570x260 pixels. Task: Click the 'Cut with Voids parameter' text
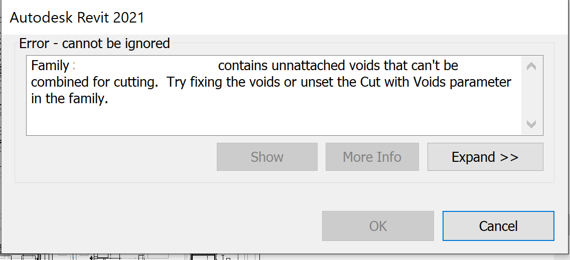pos(436,82)
